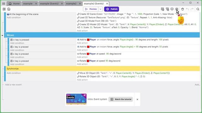Click the 'a key is pressed' keyboard icon
Viewport: 202px width, 113px height.
point(11,54)
